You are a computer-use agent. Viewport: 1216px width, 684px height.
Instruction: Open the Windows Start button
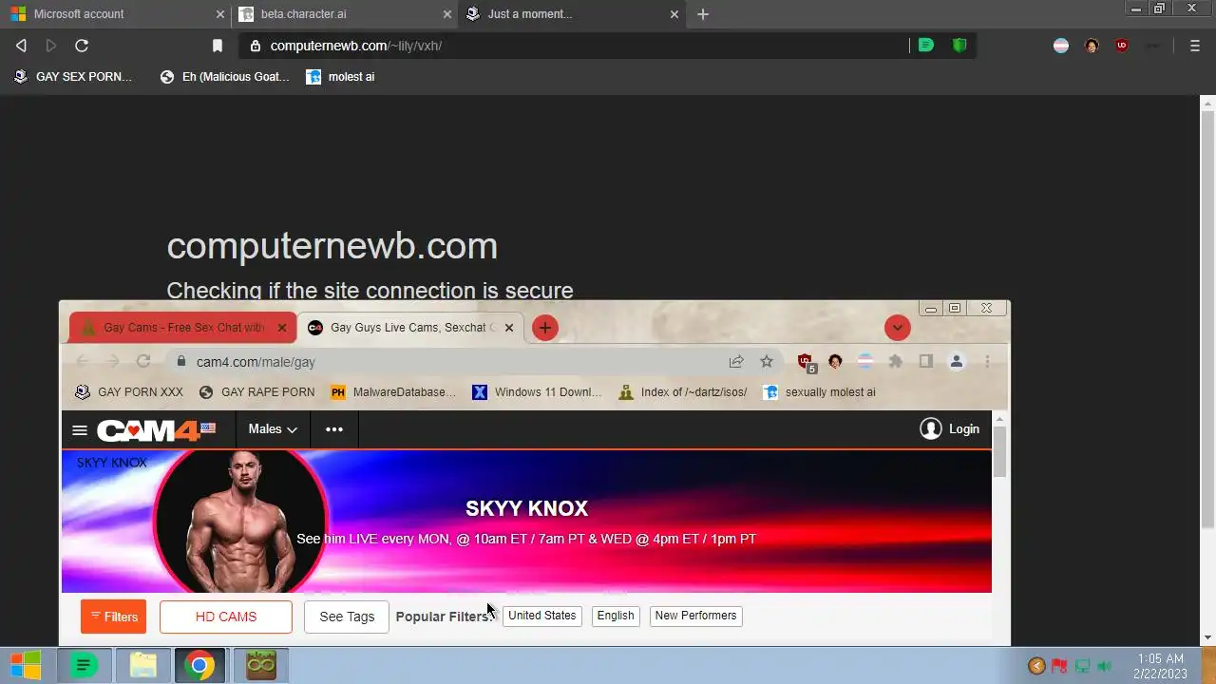[26, 665]
